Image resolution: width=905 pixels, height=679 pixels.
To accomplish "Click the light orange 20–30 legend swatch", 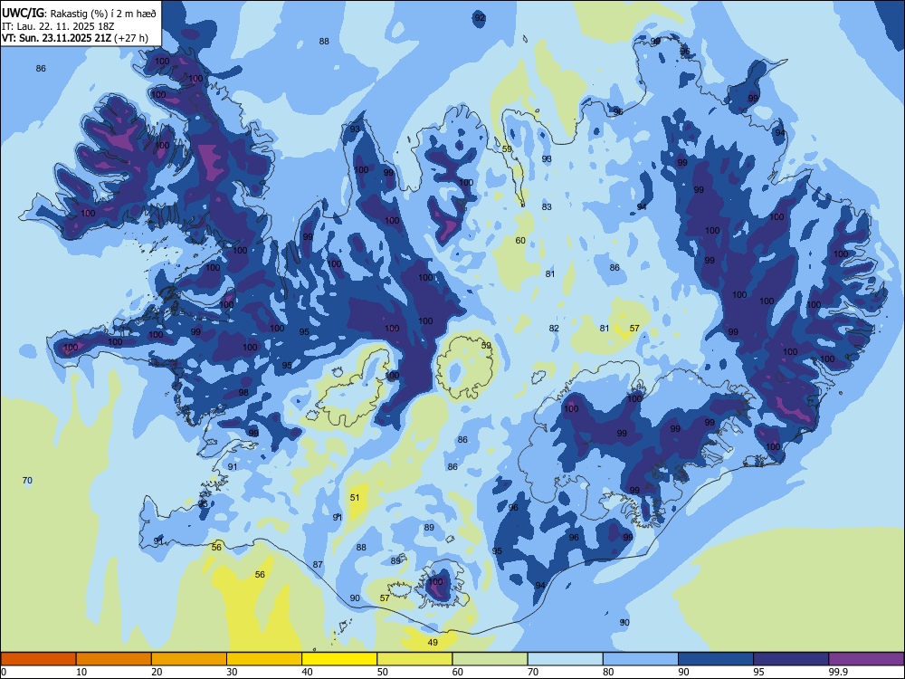I will (189, 659).
